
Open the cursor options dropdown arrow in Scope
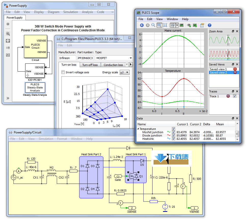[177, 25]
